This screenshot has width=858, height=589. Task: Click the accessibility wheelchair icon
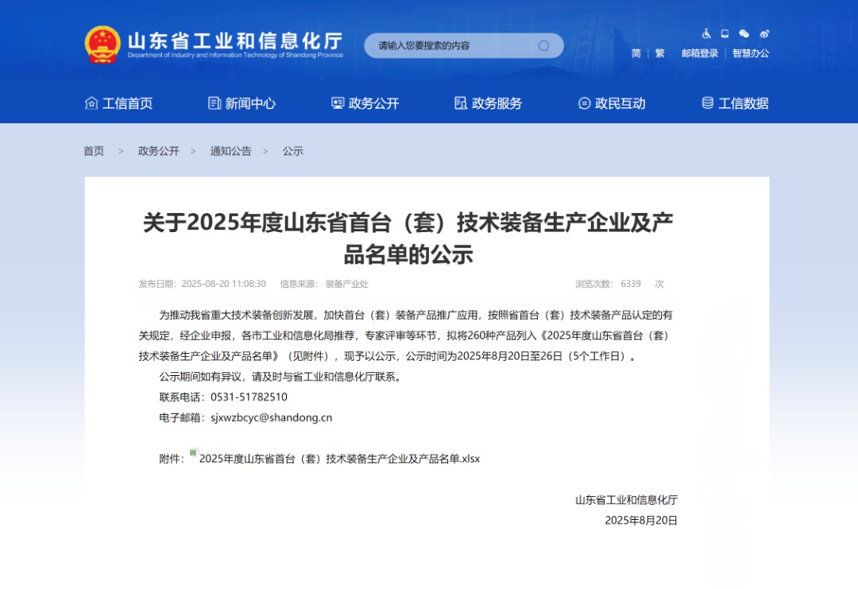point(706,33)
